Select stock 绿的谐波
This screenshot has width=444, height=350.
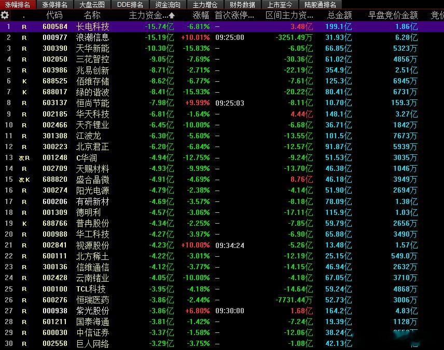point(93,92)
